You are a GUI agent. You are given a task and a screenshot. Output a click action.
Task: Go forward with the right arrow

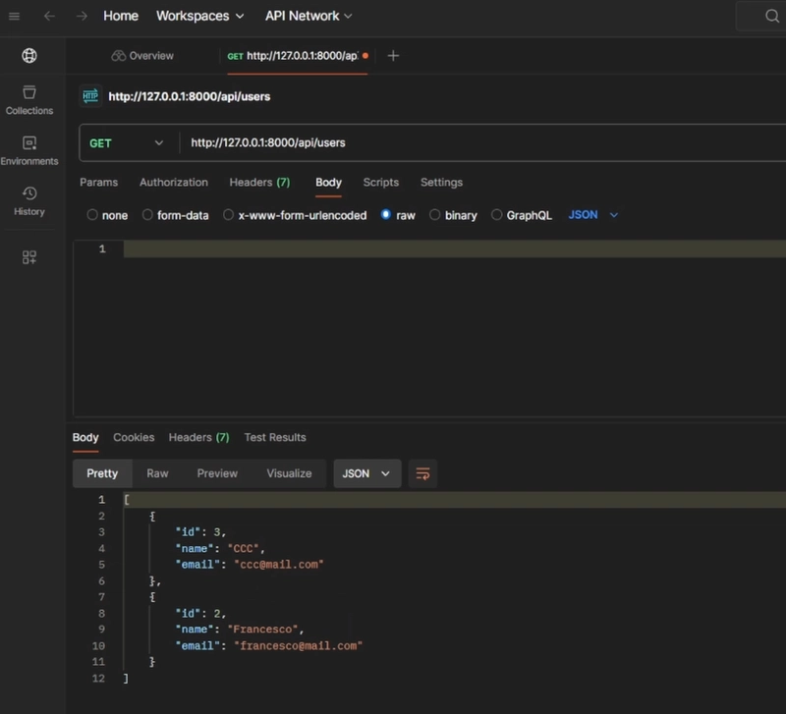click(x=82, y=16)
